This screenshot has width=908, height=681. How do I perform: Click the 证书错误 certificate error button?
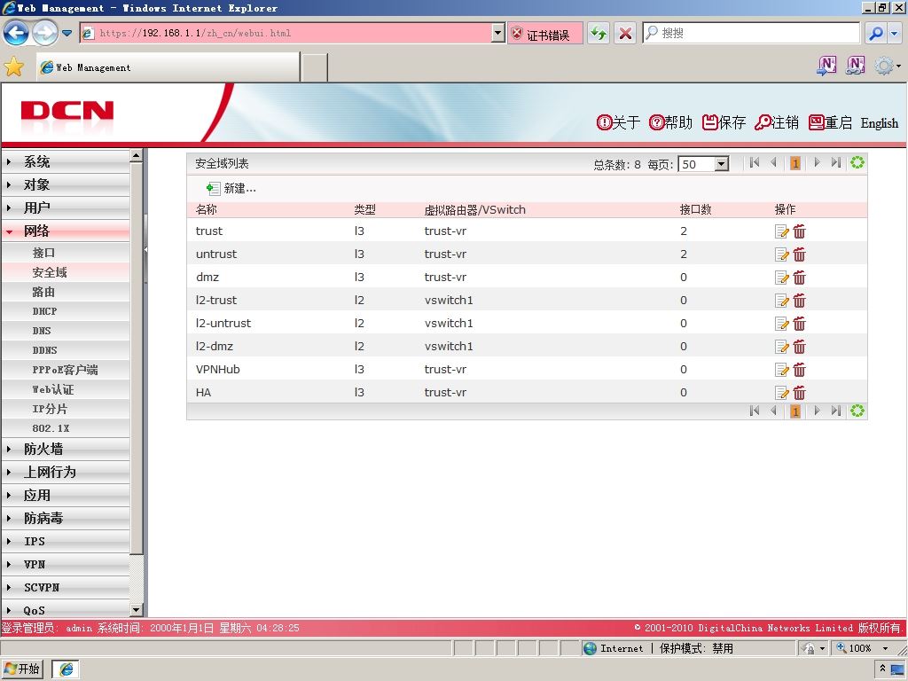pyautogui.click(x=545, y=34)
